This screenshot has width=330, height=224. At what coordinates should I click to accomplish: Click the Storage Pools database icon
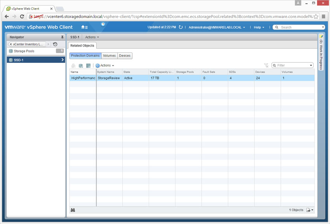11,51
